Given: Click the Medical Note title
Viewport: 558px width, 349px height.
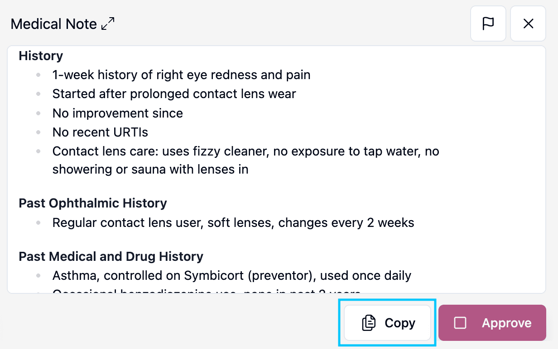Looking at the screenshot, I should (x=54, y=24).
